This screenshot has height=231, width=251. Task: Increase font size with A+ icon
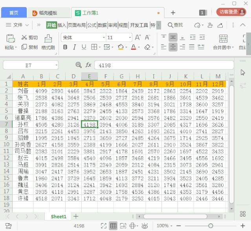(x=138, y=38)
